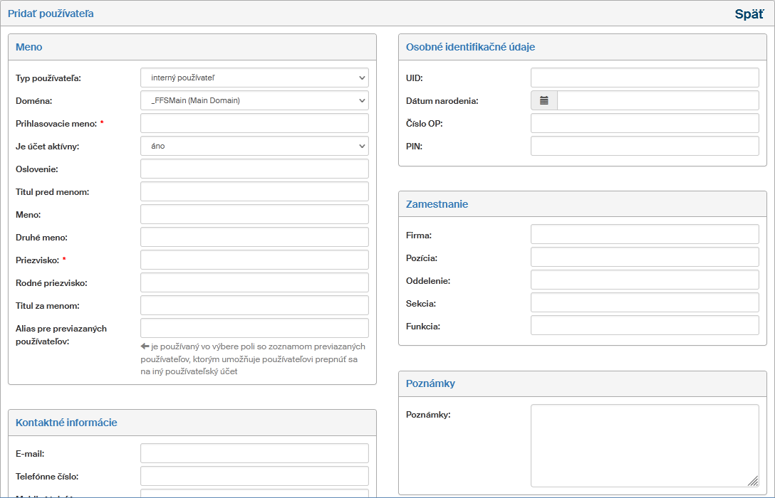Screen dimensions: 775x498
Task: Focus the Rodné priezvisko field
Action: pos(254,282)
